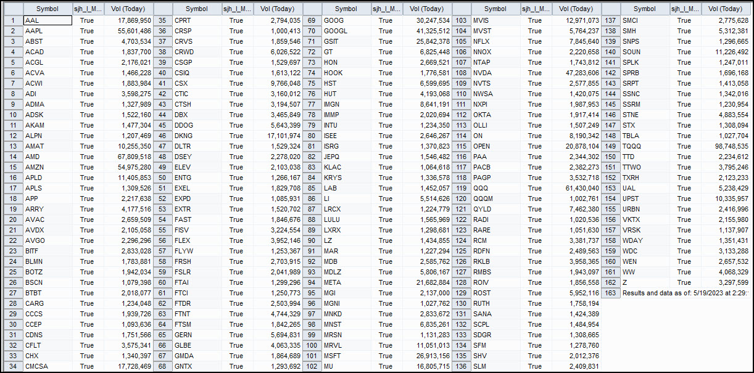Select the AMZN symbol

coord(48,167)
